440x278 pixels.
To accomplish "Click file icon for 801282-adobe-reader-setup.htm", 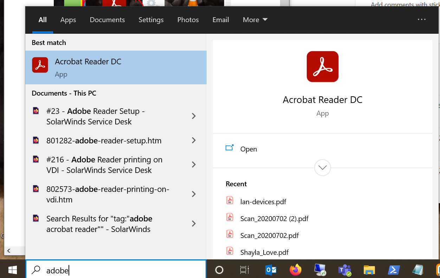I will click(x=36, y=140).
